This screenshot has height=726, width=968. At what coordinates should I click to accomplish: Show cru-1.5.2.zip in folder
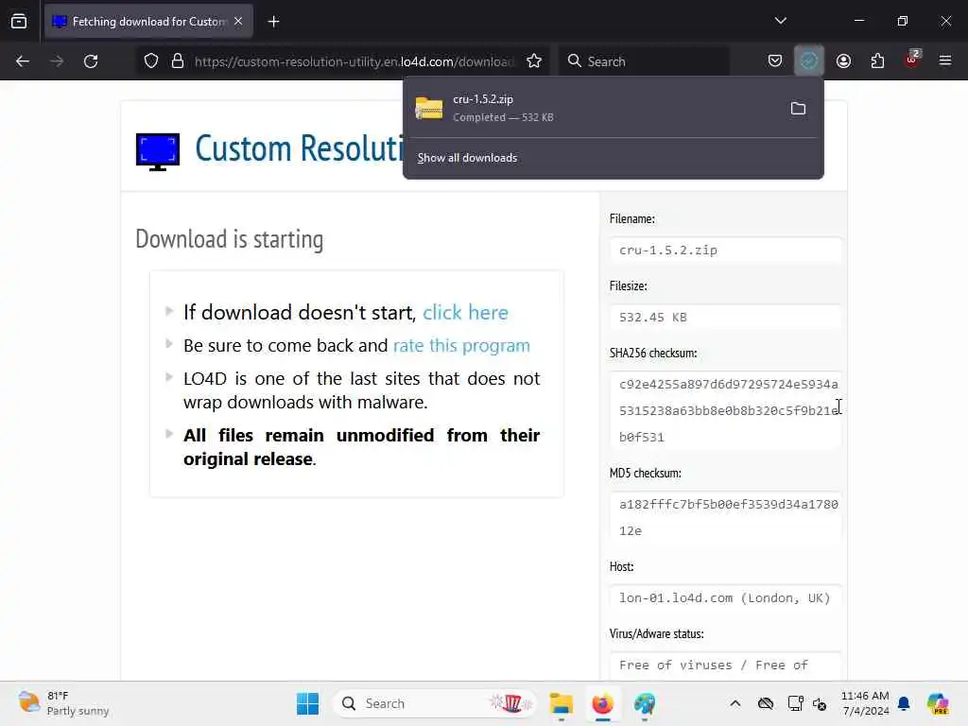click(798, 109)
